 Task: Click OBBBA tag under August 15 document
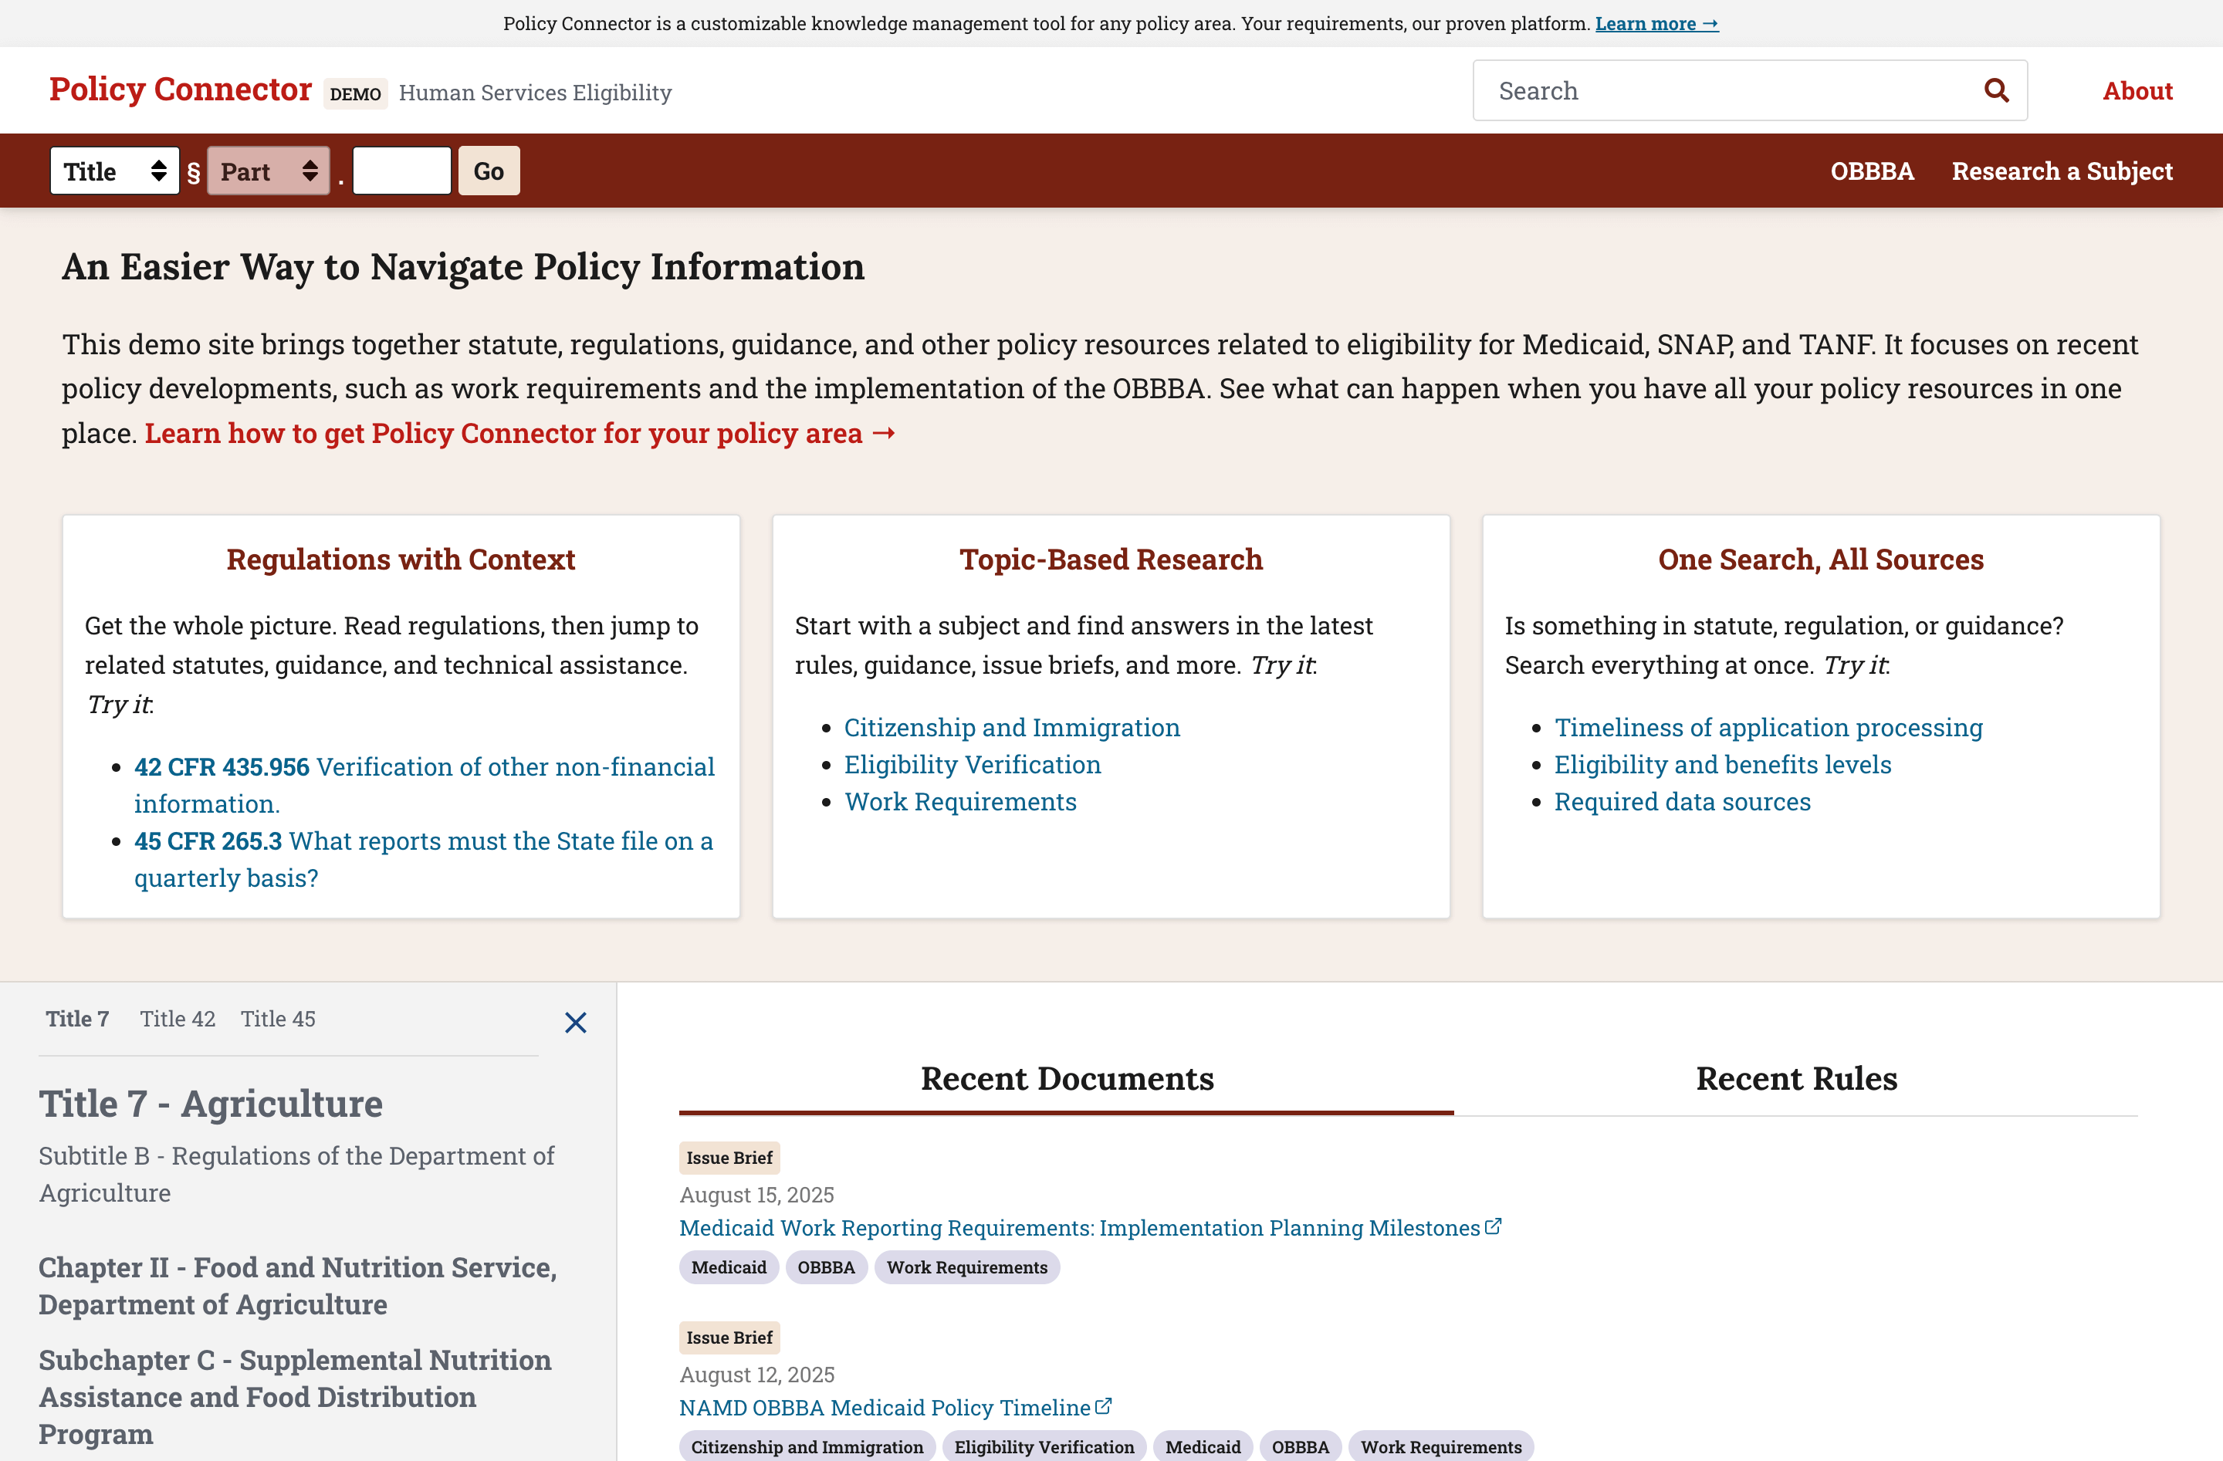pos(826,1267)
